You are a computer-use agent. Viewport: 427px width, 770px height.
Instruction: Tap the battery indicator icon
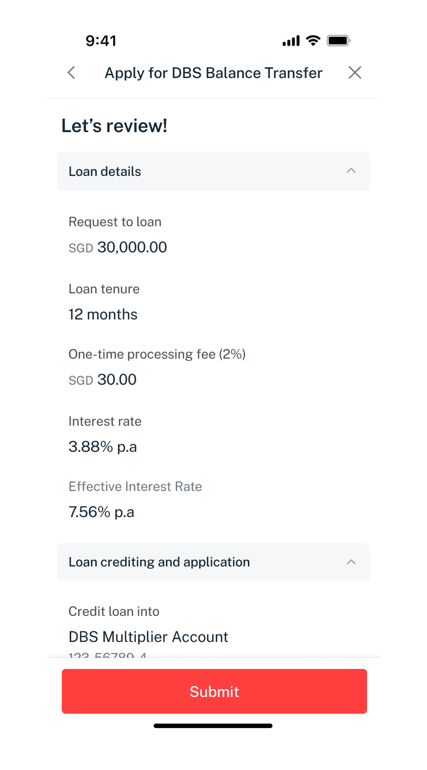(x=338, y=41)
